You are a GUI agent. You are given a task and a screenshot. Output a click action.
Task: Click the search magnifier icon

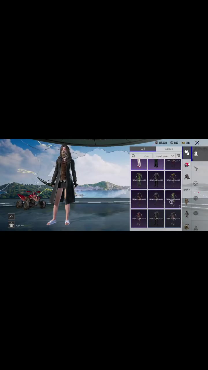(x=133, y=156)
